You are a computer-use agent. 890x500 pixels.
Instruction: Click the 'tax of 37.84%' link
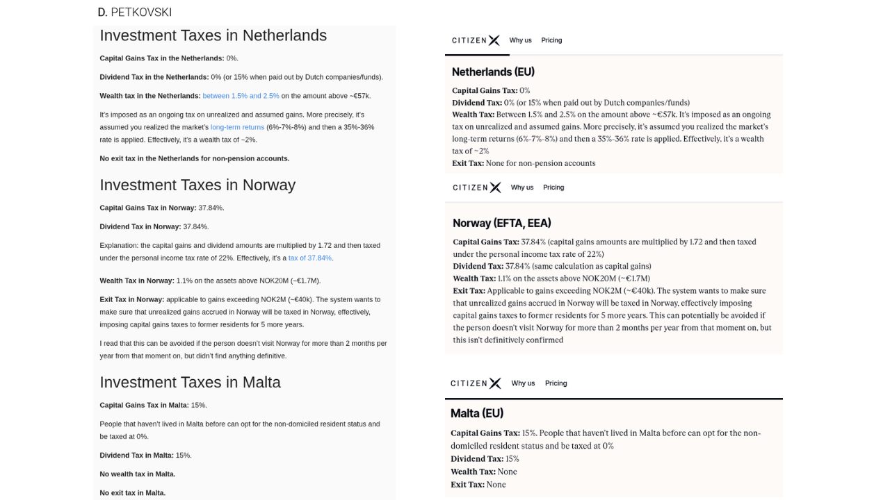(x=309, y=258)
